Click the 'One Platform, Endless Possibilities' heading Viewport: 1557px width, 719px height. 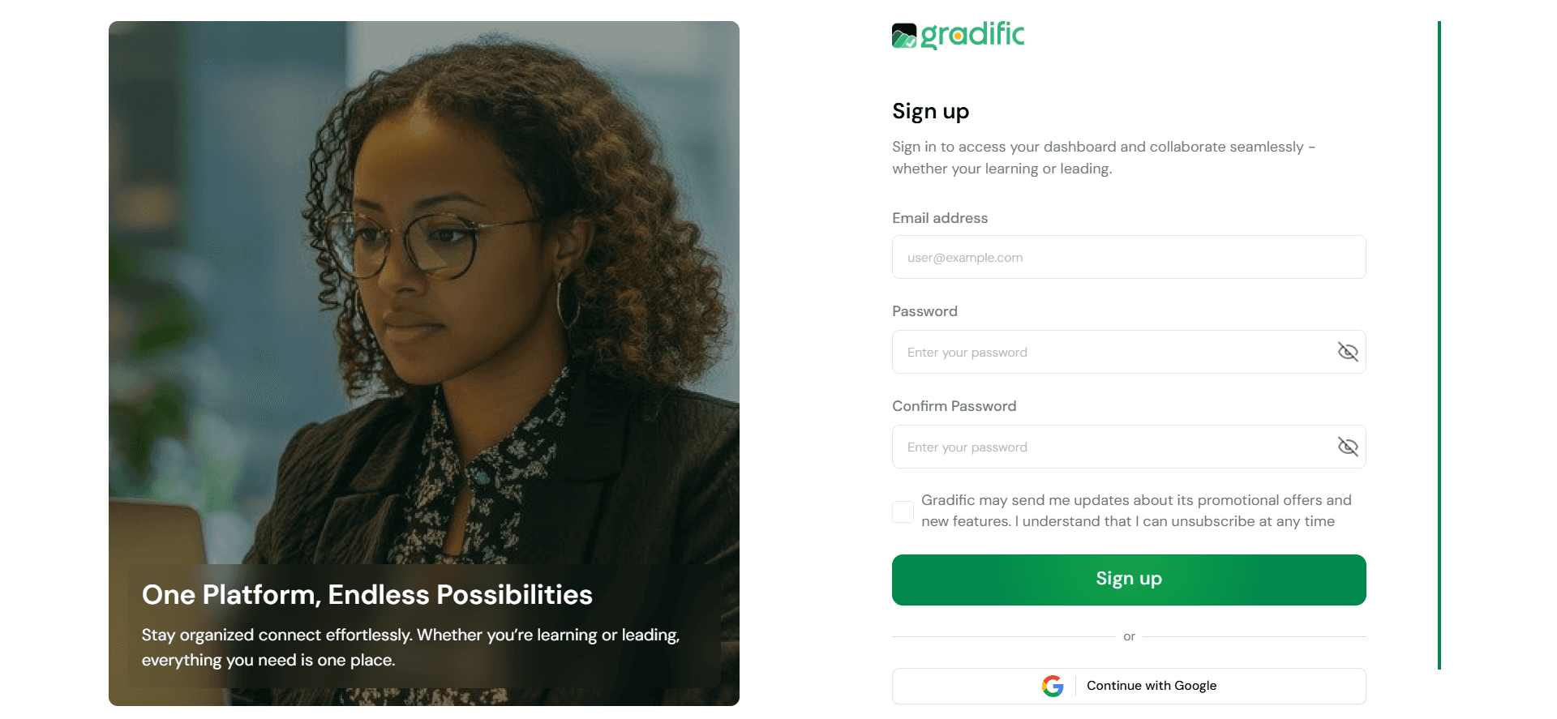(367, 595)
